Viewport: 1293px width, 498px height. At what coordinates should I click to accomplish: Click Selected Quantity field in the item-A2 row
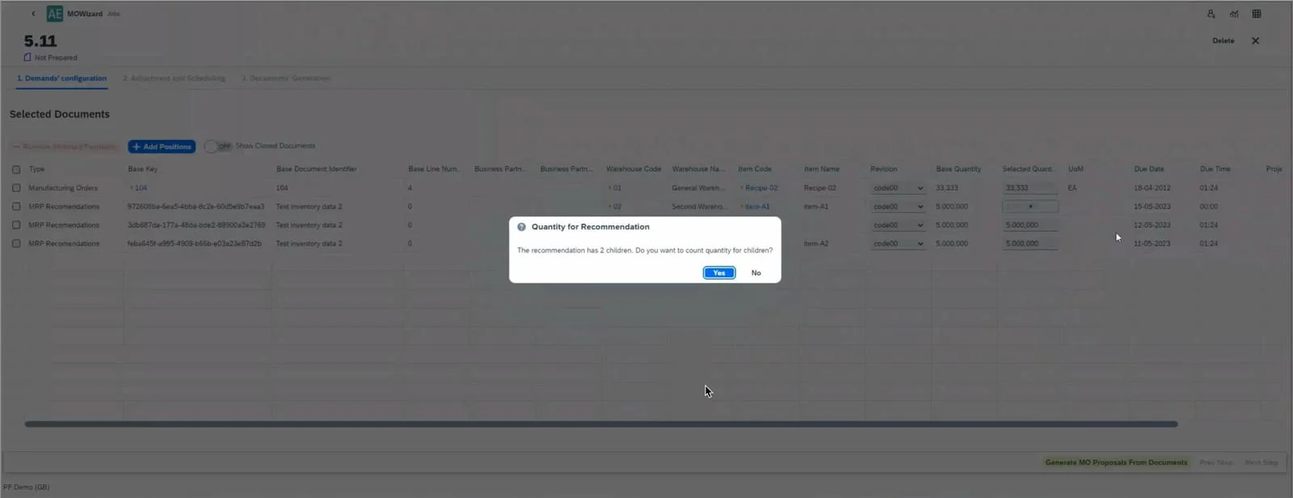pos(1030,243)
